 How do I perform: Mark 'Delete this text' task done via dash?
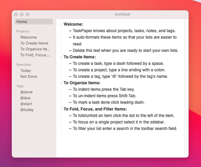[x=70, y=51]
